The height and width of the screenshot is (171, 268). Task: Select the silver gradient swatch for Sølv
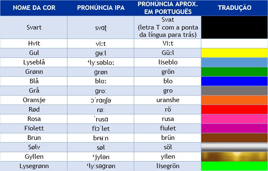pos(234,147)
